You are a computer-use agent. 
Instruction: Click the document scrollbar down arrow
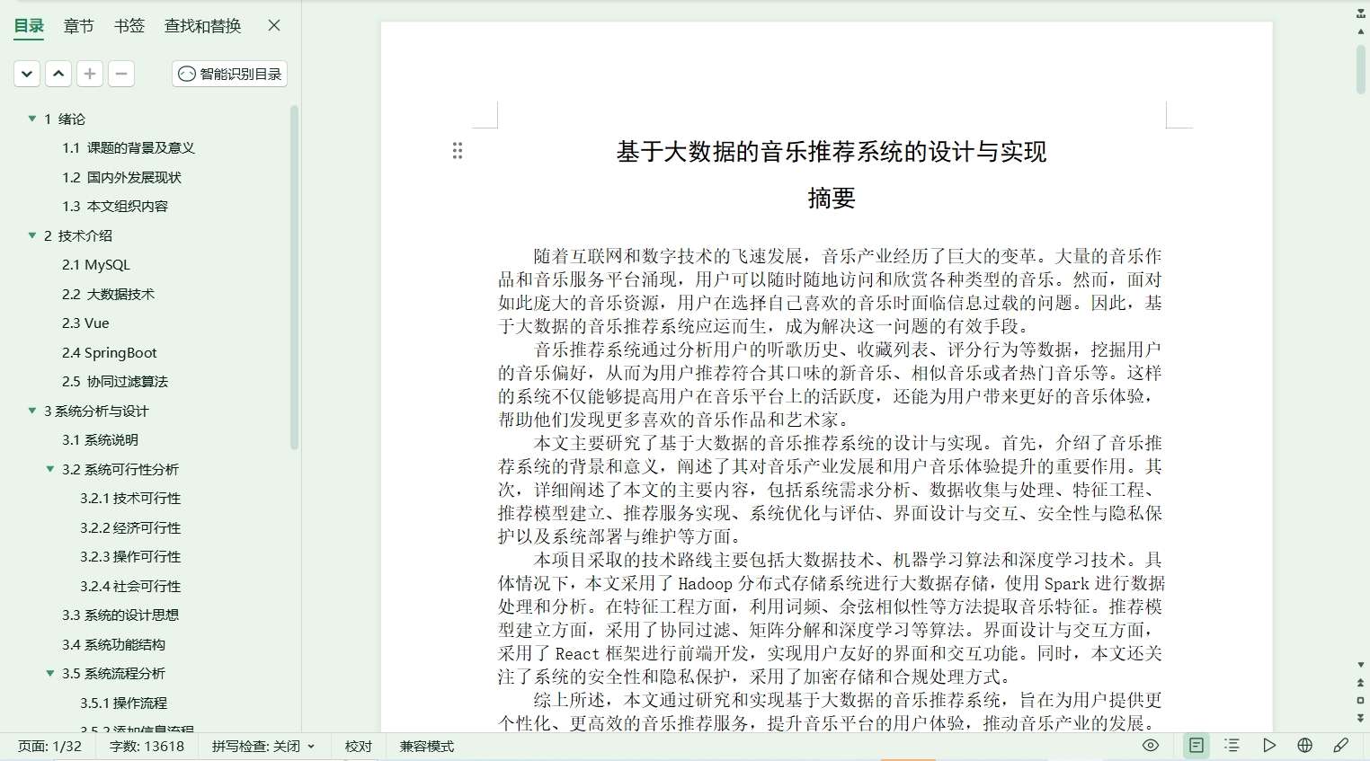tap(1360, 665)
